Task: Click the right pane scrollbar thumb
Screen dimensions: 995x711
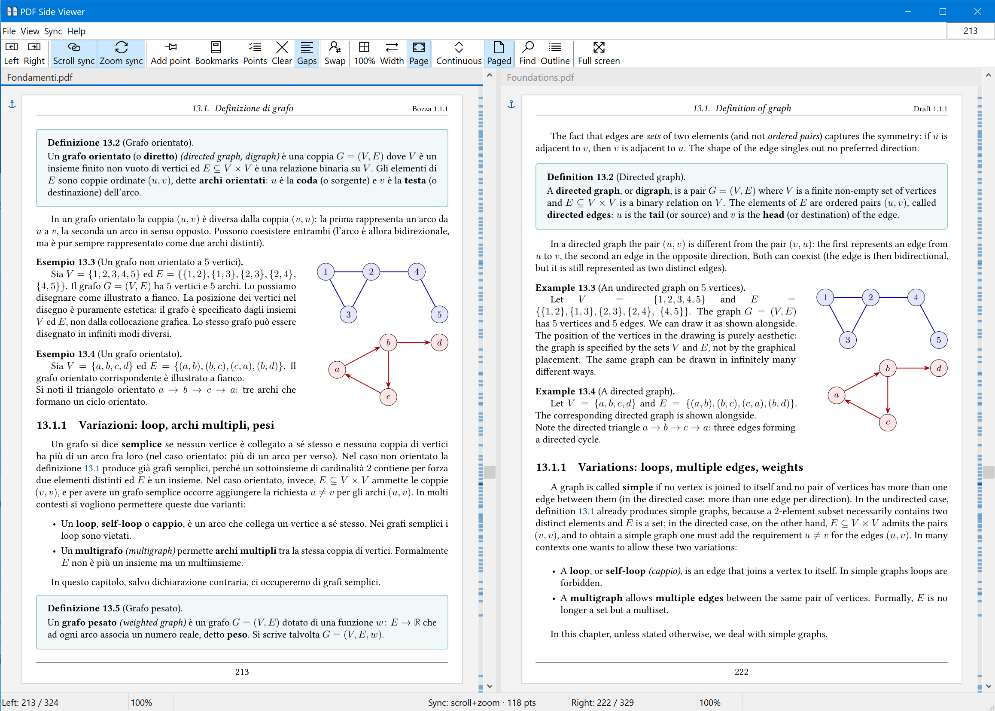Action: [x=989, y=472]
